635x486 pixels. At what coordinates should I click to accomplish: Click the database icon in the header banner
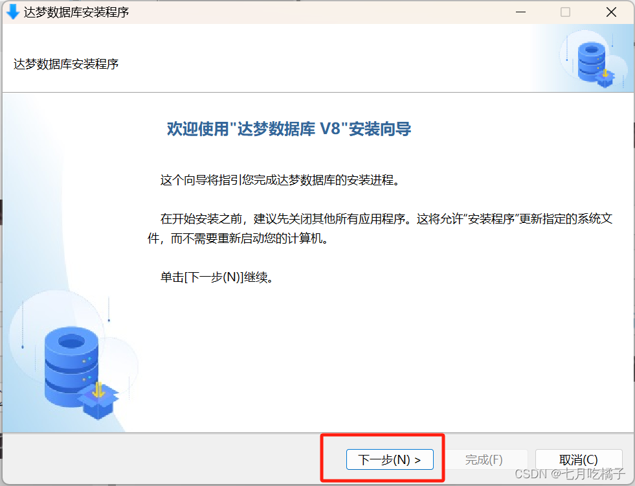pos(596,64)
